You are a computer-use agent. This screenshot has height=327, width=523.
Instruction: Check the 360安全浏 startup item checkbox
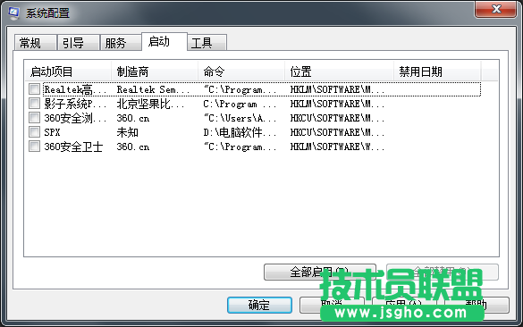(x=34, y=118)
